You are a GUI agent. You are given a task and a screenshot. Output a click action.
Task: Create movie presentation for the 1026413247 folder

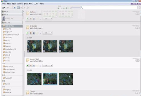34,66
